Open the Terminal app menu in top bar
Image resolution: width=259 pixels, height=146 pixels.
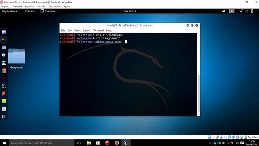(x=49, y=11)
